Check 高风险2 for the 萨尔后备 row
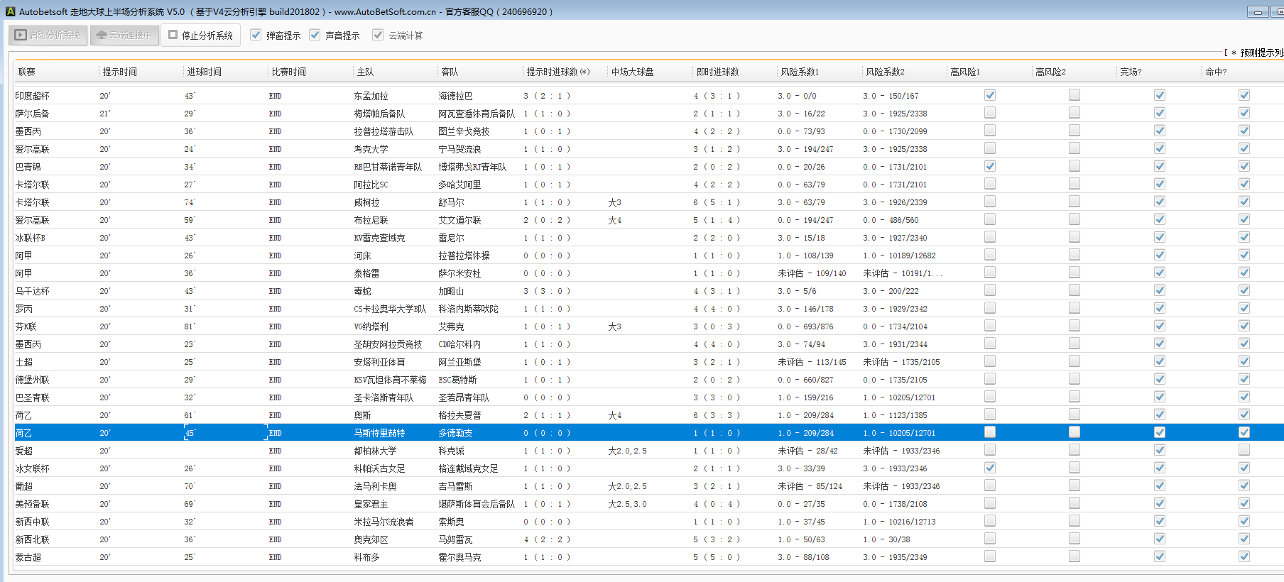This screenshot has height=582, width=1284. 1074,113
